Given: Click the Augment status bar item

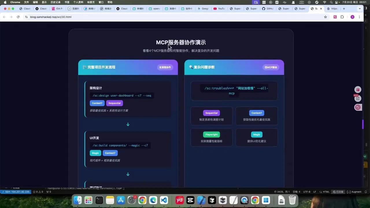Looking at the screenshot, I should [x=354, y=192].
